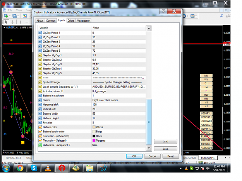Click the OK button
Viewport: 242px width, 181px height.
[134, 156]
